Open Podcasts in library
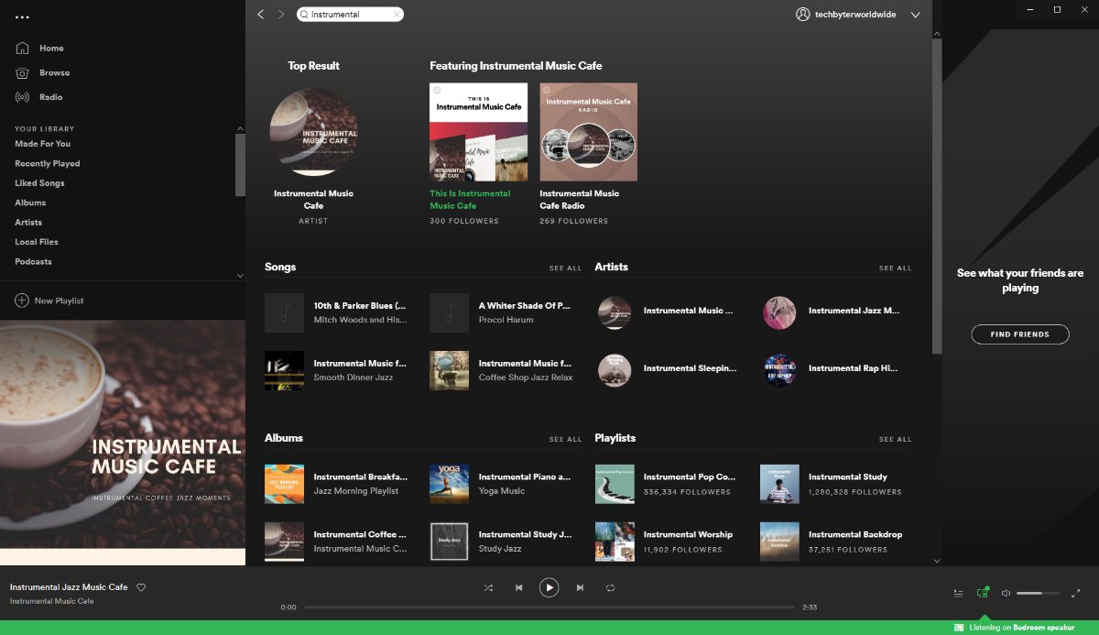The image size is (1099, 635). 33,261
